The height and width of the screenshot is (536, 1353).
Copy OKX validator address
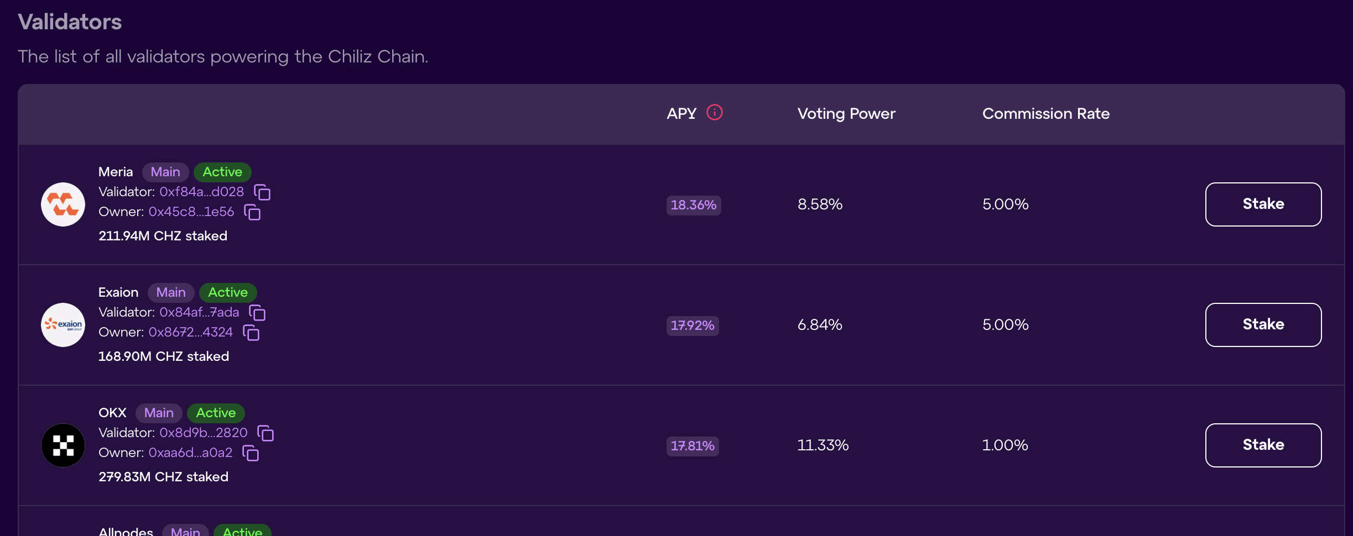pyautogui.click(x=266, y=433)
